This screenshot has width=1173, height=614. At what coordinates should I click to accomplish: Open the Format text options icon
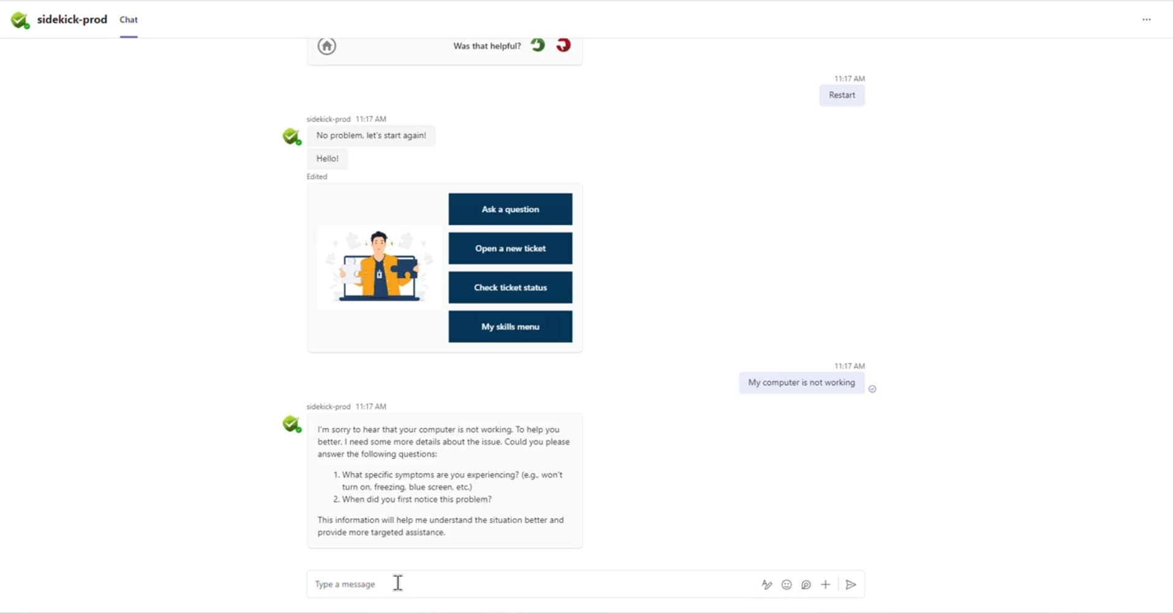[766, 585]
